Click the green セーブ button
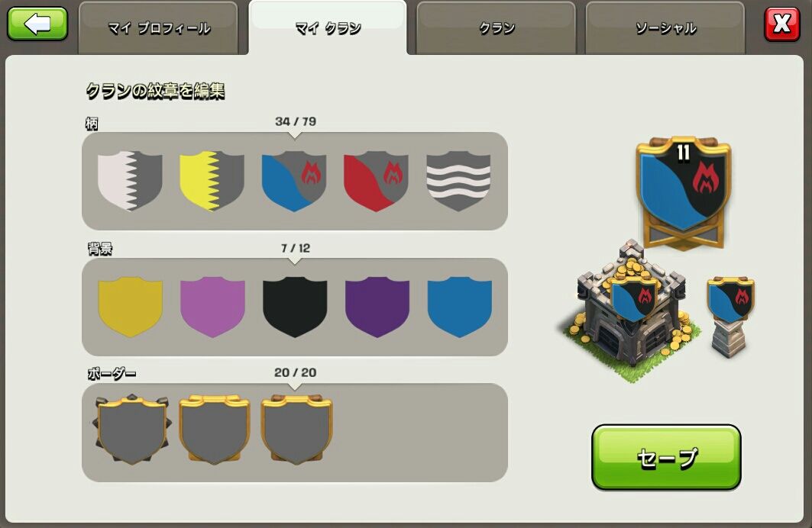 (667, 458)
